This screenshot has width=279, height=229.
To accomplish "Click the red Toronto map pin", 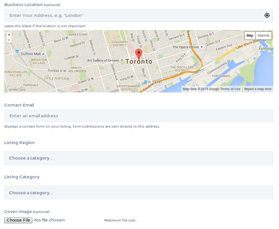I will 139,54.
